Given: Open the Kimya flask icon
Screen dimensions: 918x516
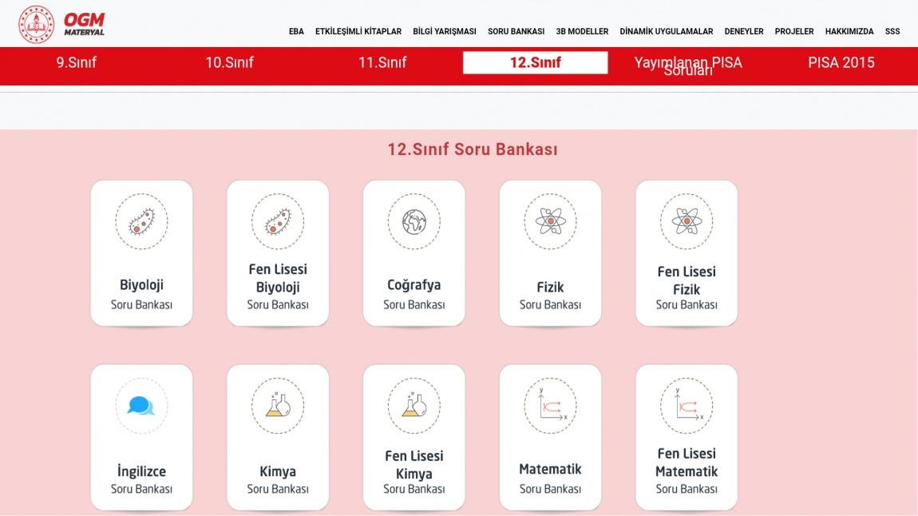Looking at the screenshot, I should (x=278, y=405).
